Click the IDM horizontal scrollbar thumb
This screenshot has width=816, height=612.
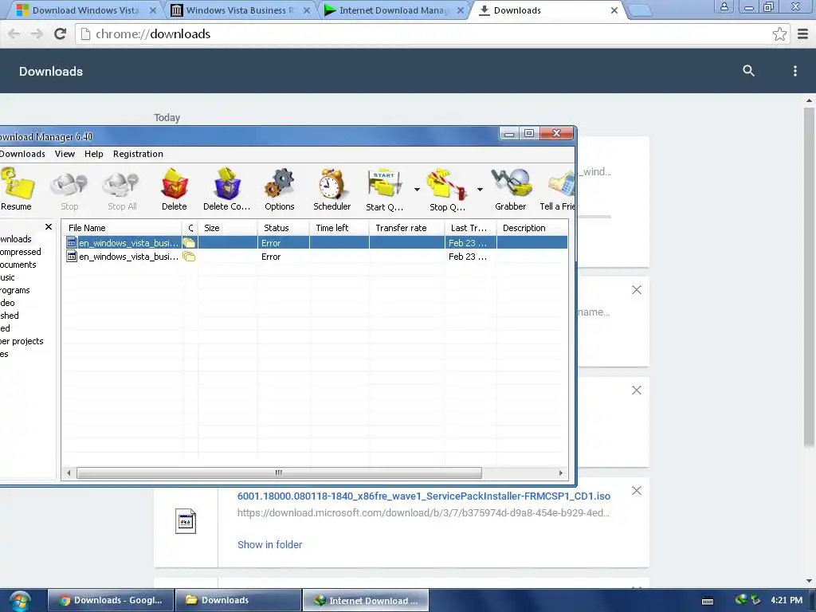(x=279, y=473)
